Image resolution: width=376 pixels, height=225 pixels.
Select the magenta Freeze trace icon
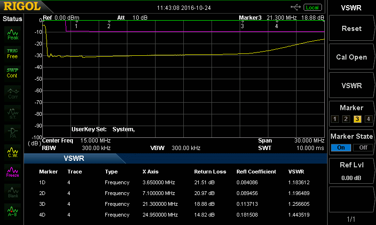(x=13, y=171)
